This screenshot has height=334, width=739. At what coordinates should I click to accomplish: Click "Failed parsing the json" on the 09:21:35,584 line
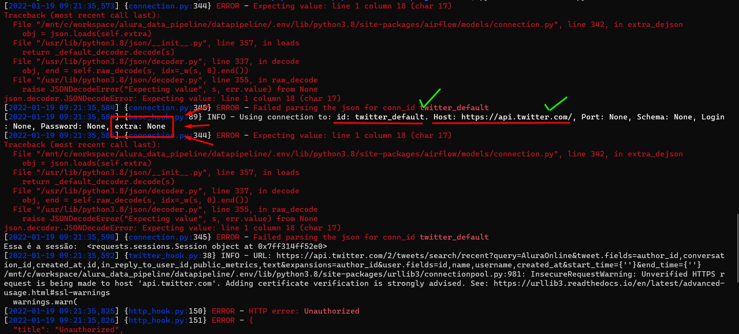[306, 107]
